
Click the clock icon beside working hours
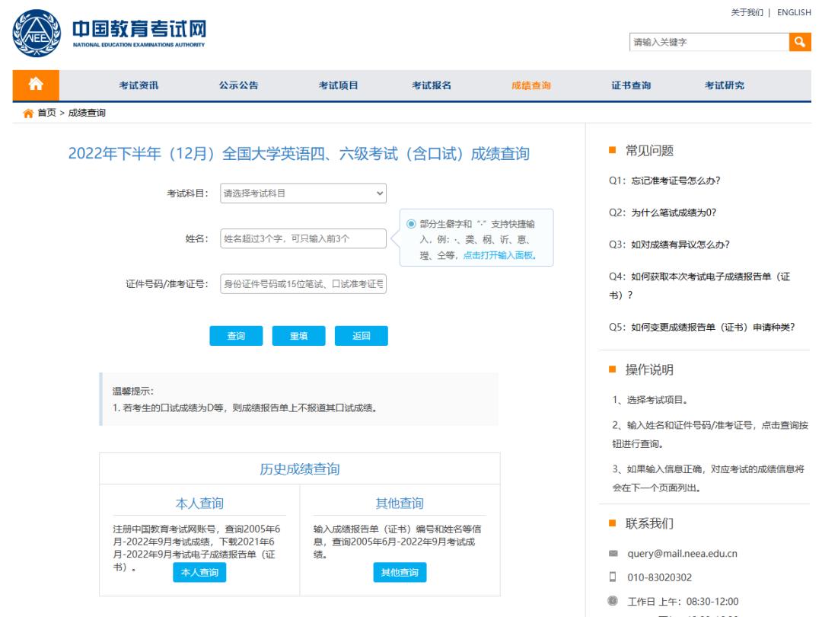(612, 601)
